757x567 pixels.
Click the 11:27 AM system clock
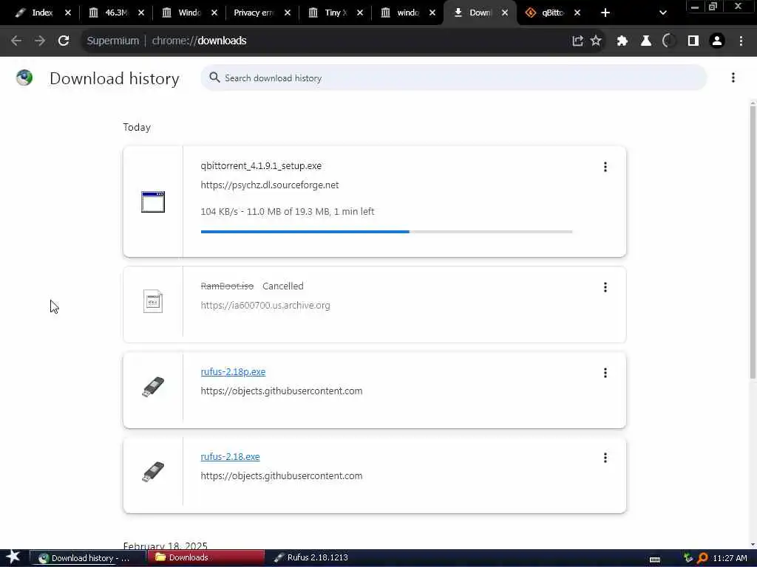730,558
